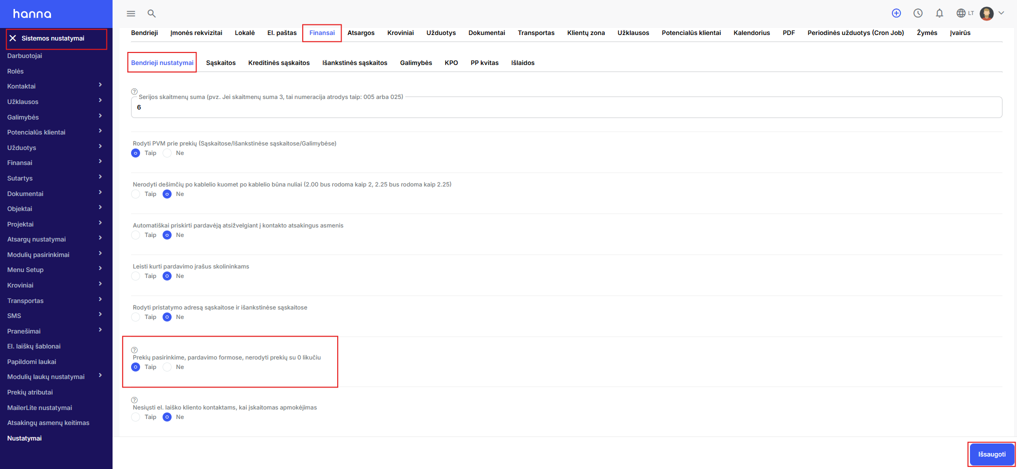
Task: Open the Kreditinės sąskaitos sub-tab
Action: click(279, 63)
